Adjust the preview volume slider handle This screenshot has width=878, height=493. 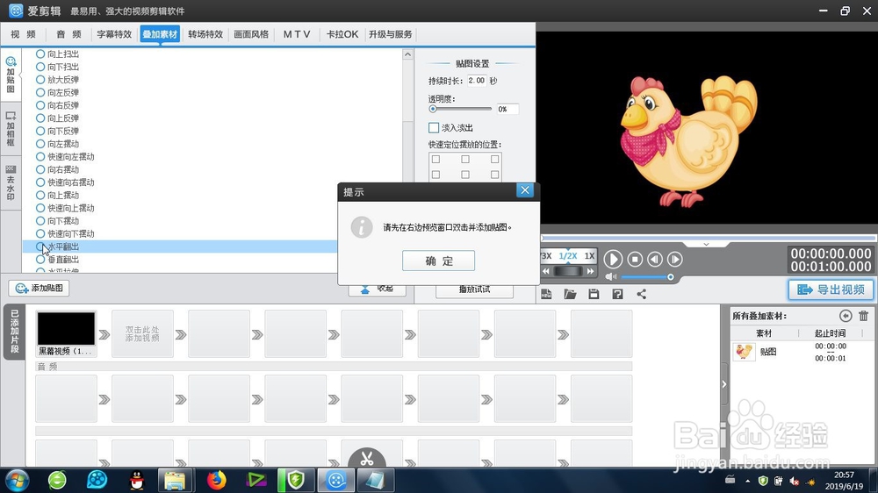pos(670,277)
